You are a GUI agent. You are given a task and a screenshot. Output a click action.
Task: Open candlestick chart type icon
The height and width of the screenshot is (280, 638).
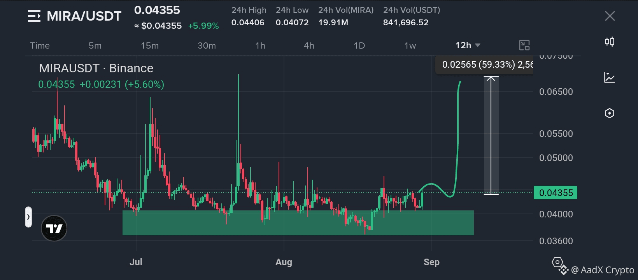pos(610,42)
